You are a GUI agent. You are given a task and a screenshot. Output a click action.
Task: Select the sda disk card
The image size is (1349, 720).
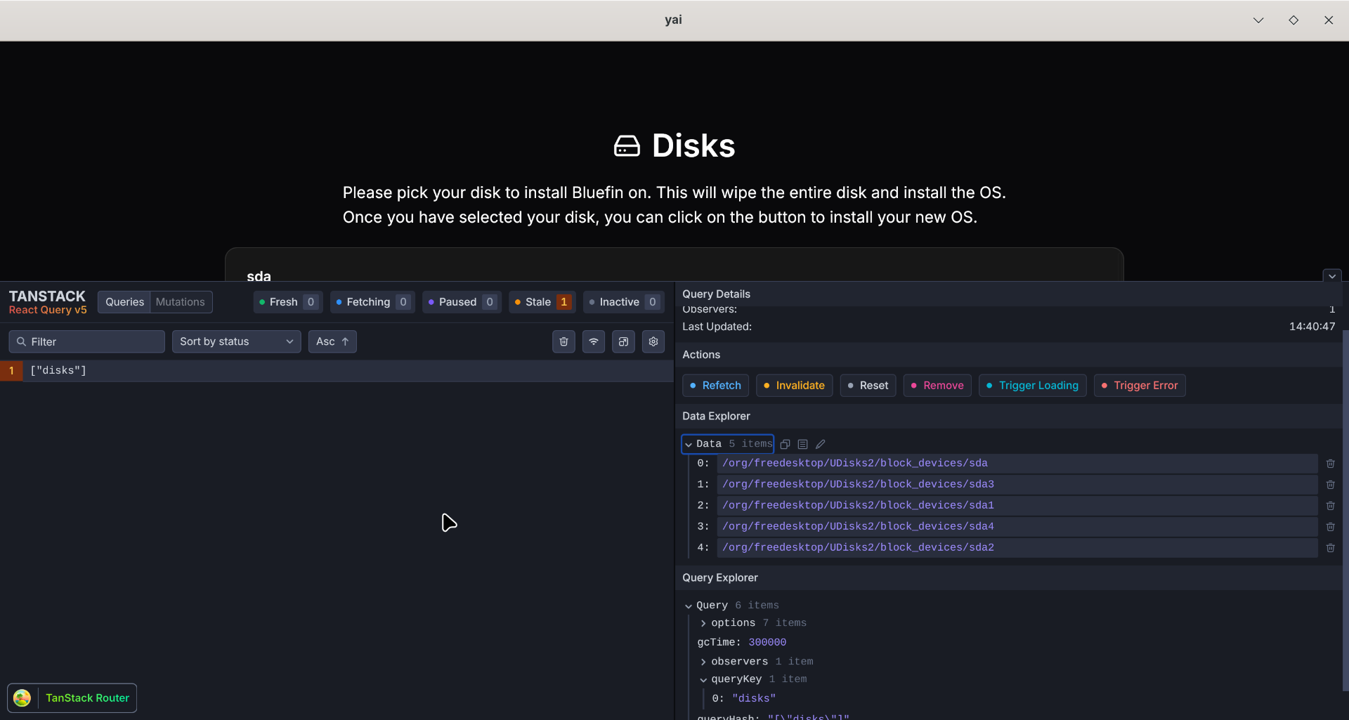(674, 265)
